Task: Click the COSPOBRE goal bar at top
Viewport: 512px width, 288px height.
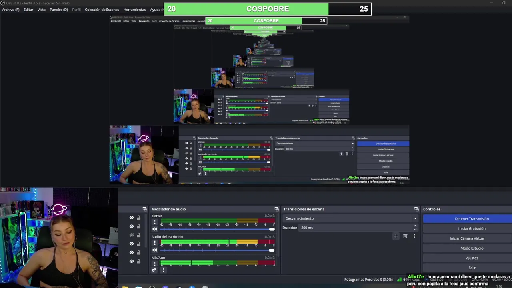Action: click(268, 9)
